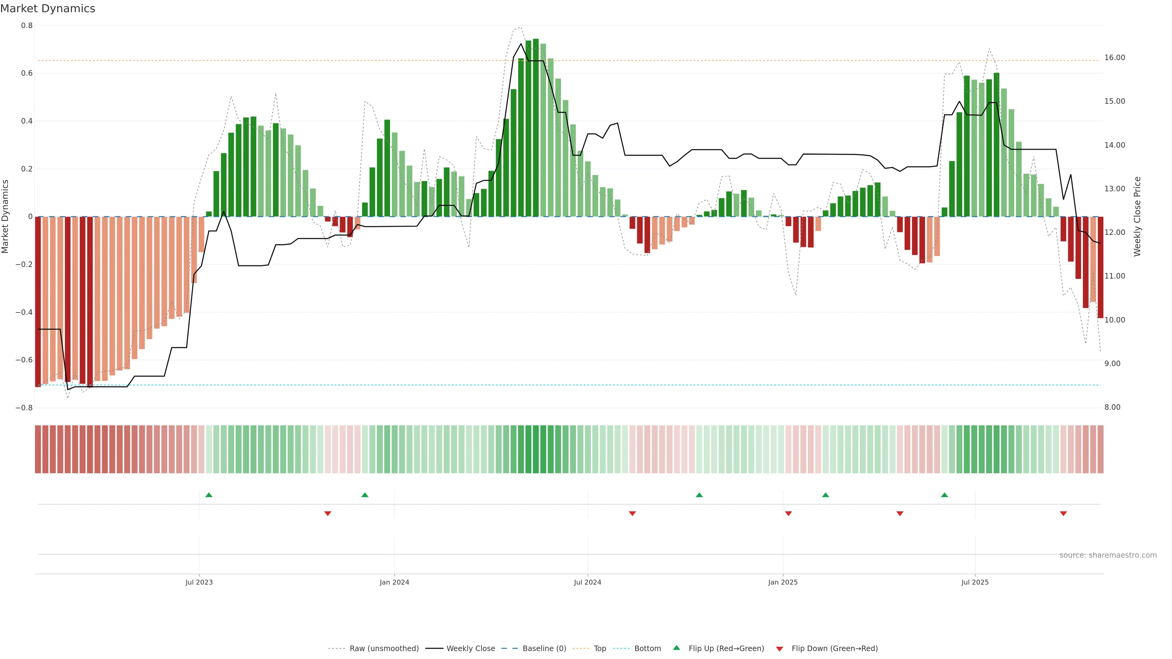Toggle the Top line legend entry
The height and width of the screenshot is (659, 1172).
click(600, 649)
